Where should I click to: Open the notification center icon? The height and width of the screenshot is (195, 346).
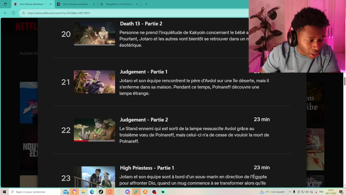pos(341,192)
